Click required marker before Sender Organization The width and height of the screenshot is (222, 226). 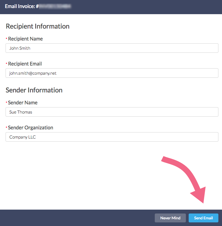(x=6, y=127)
